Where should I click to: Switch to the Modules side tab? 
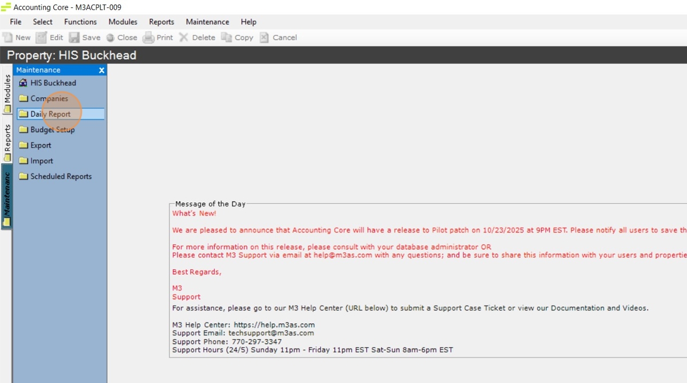pos(7,93)
